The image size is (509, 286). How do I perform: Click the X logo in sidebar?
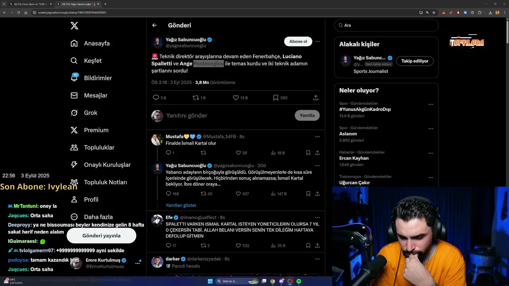click(74, 26)
